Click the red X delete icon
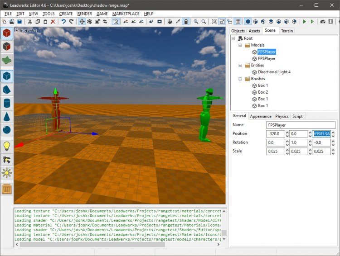Screen dimensions: 340x256 [x=53, y=22]
